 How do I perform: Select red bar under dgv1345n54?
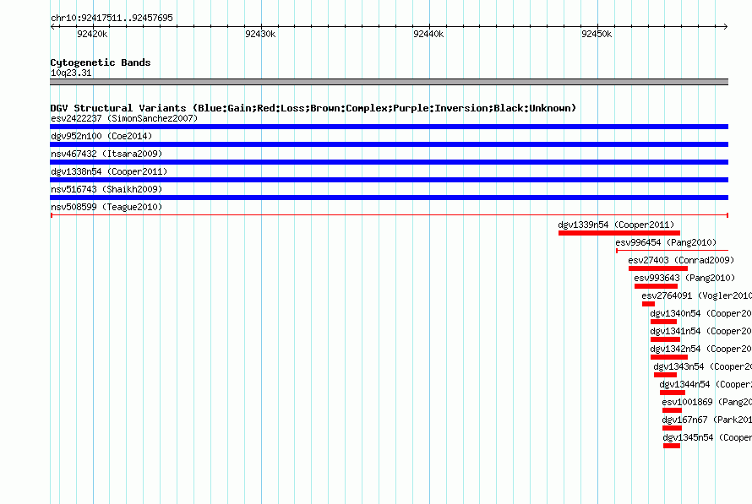(672, 446)
